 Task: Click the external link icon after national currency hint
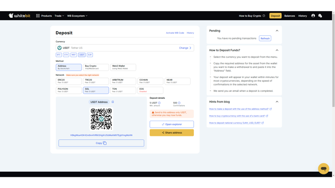tap(262, 123)
